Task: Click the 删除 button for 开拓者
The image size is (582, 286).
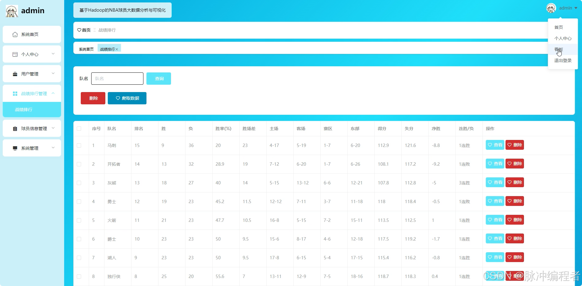Action: [x=515, y=164]
